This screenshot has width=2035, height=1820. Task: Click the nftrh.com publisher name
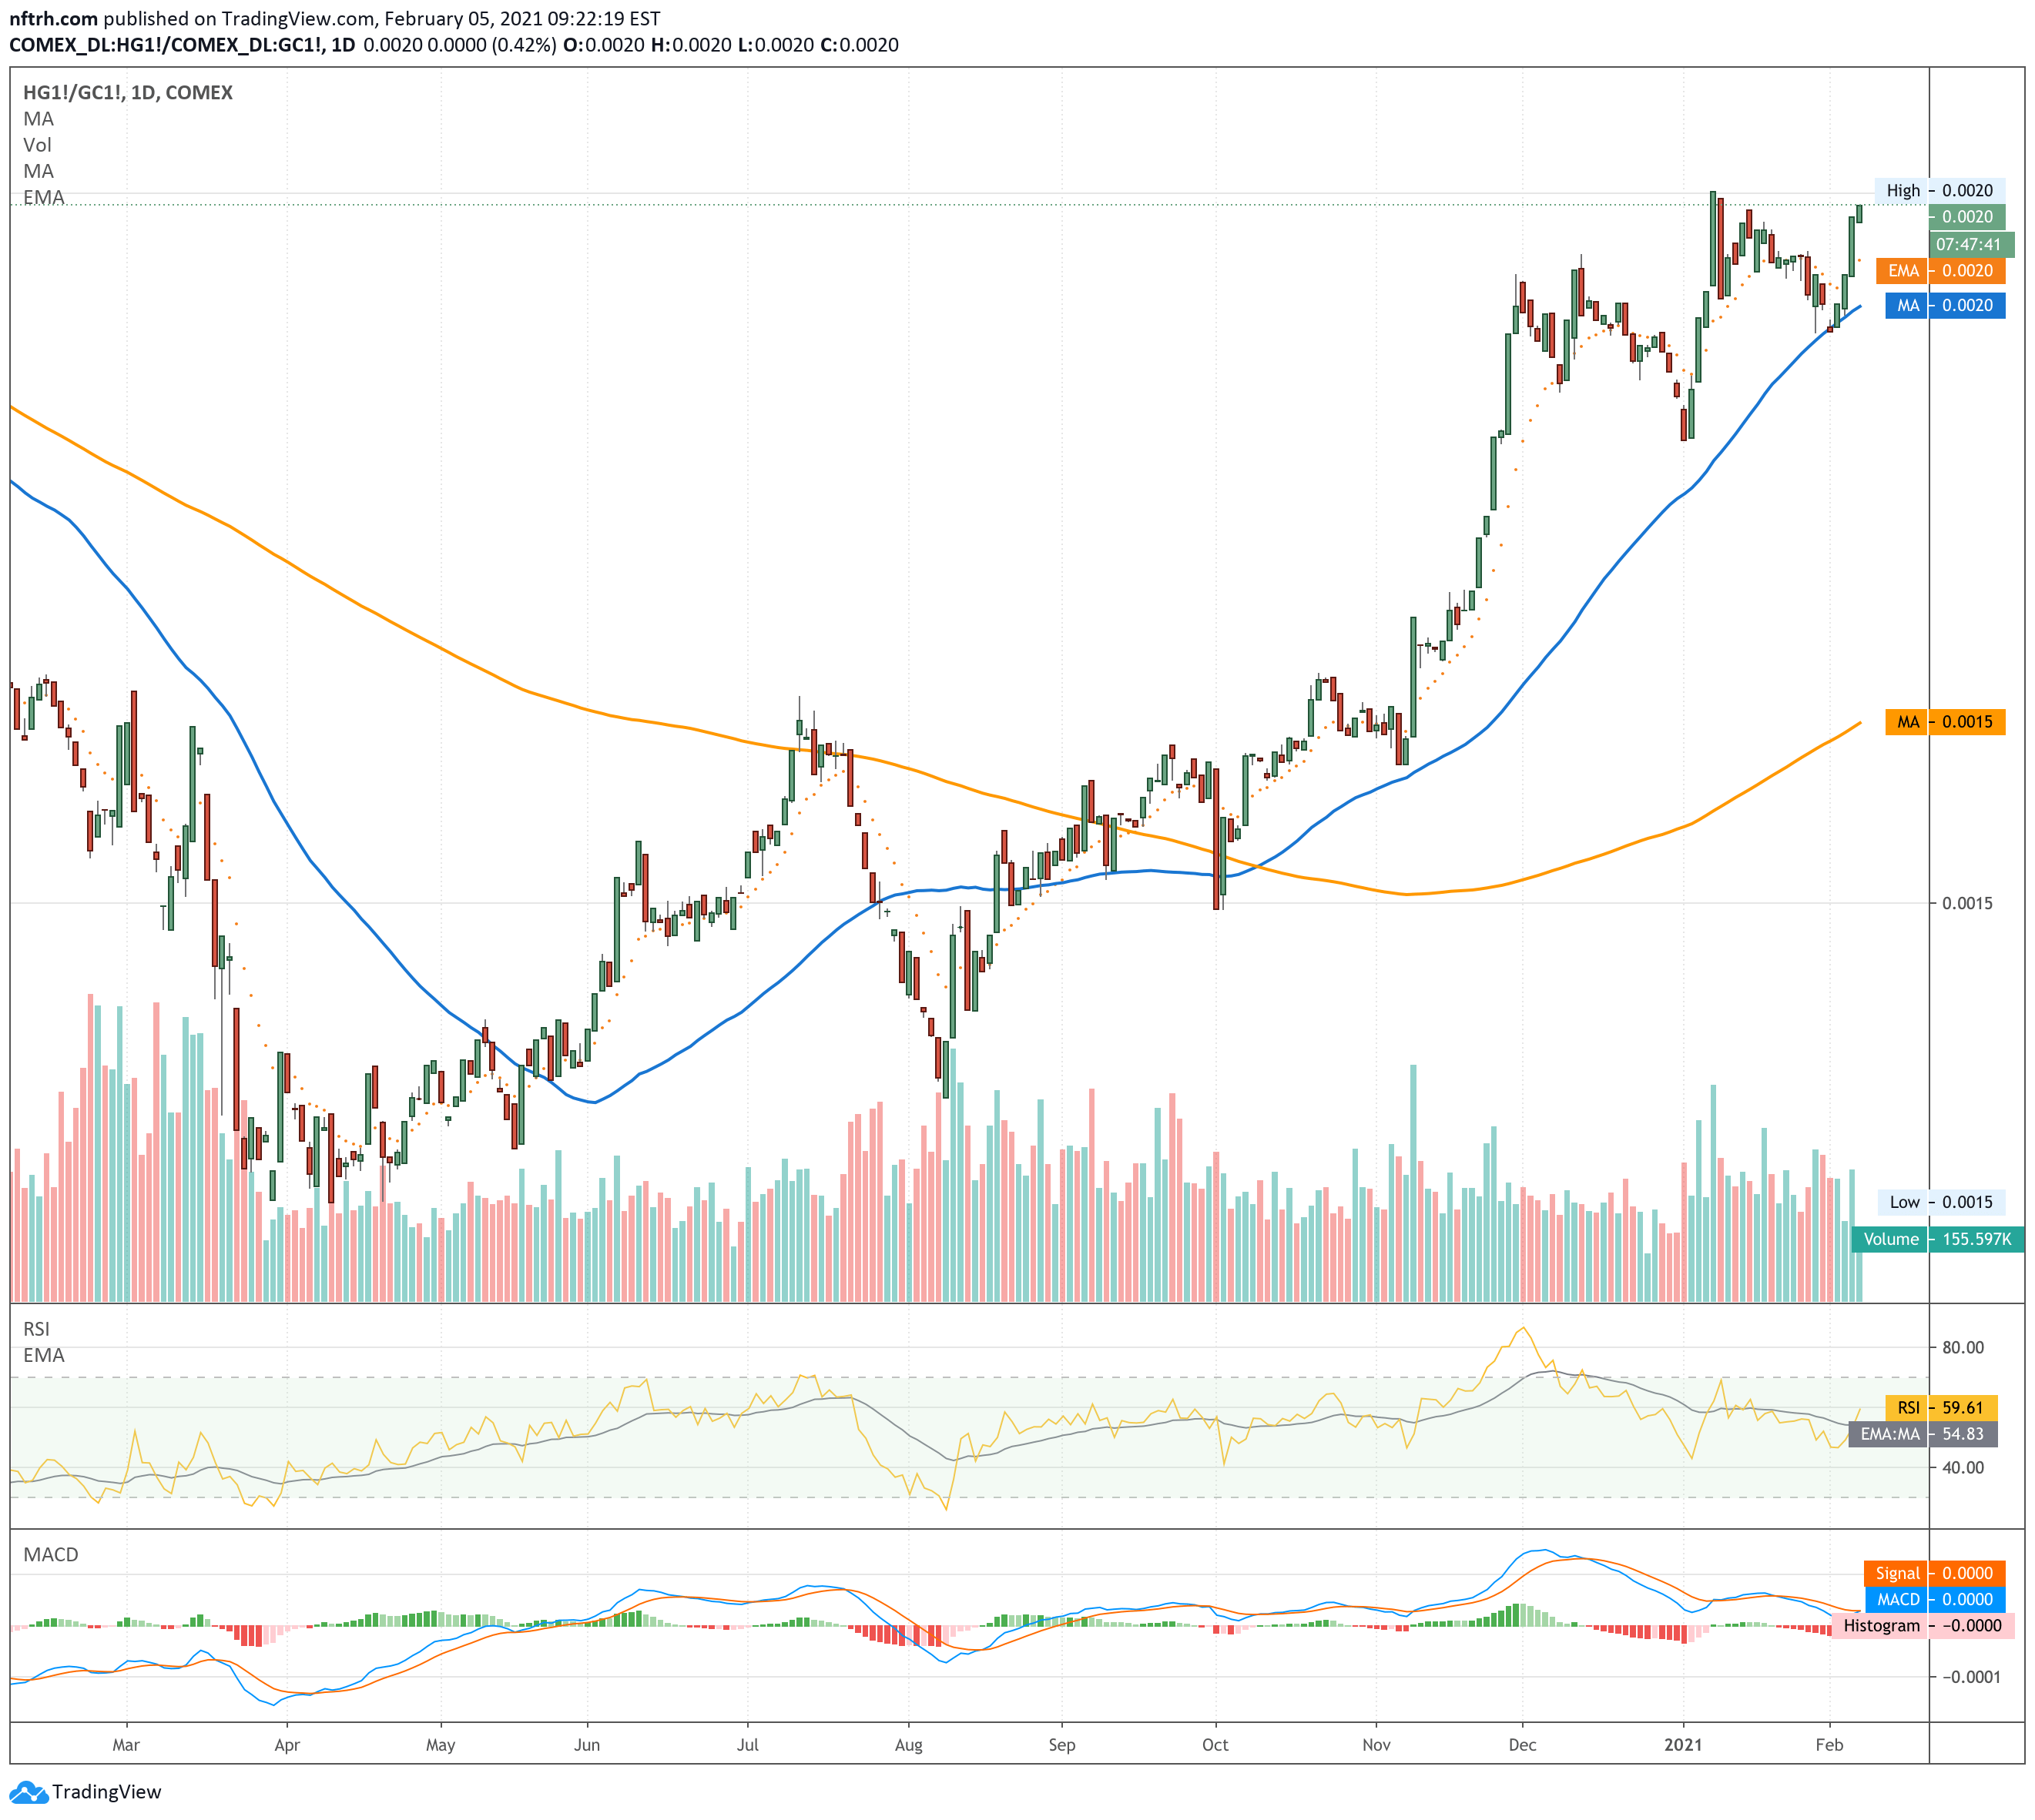click(x=54, y=19)
